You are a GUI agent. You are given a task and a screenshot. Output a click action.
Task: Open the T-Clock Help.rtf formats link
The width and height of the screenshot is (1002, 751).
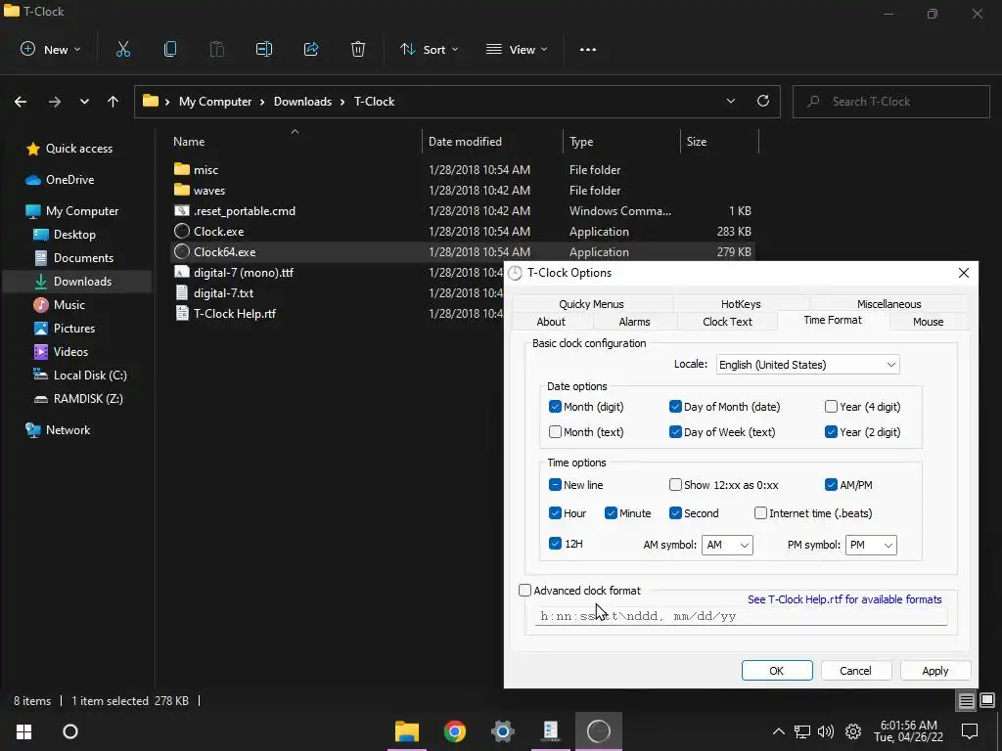[844, 599]
